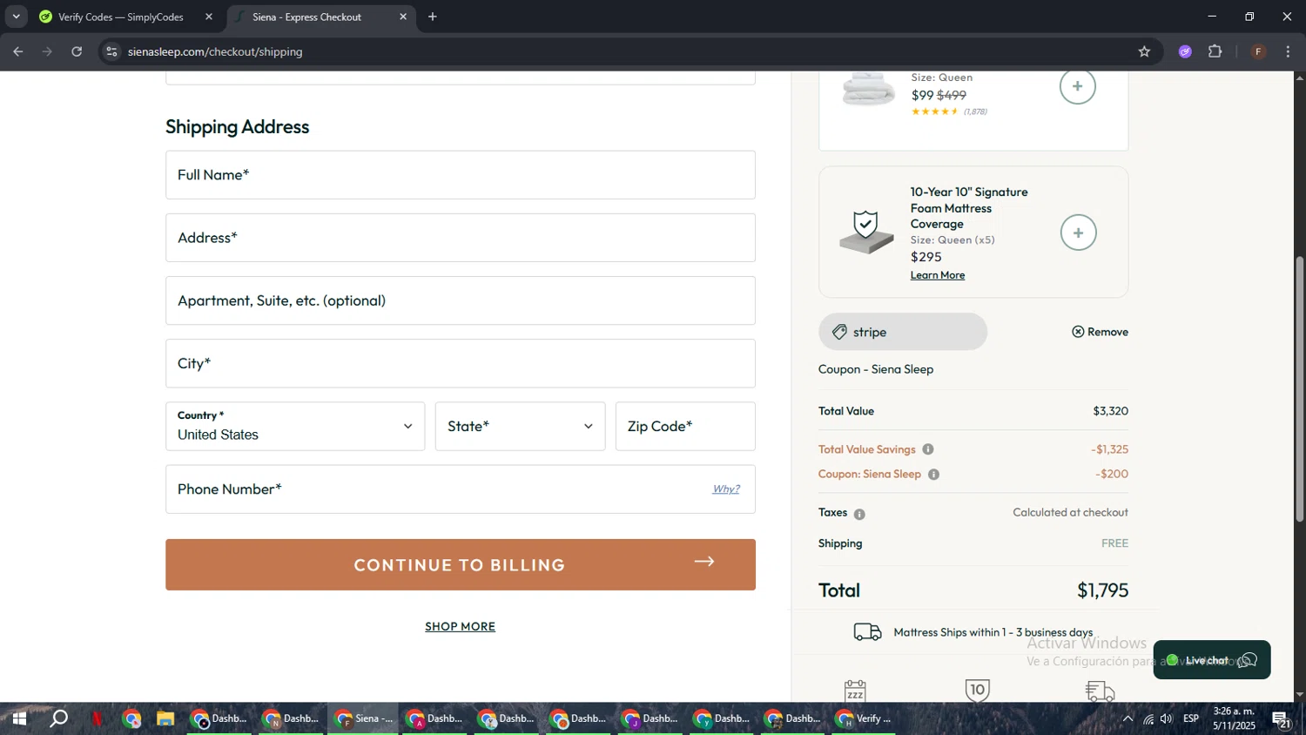Open Windows taskbar search
This screenshot has height=735, width=1306.
point(58,718)
